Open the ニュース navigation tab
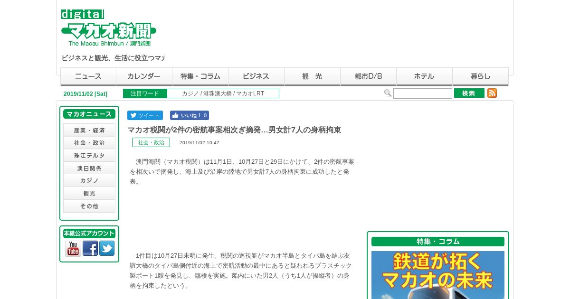 pos(88,76)
